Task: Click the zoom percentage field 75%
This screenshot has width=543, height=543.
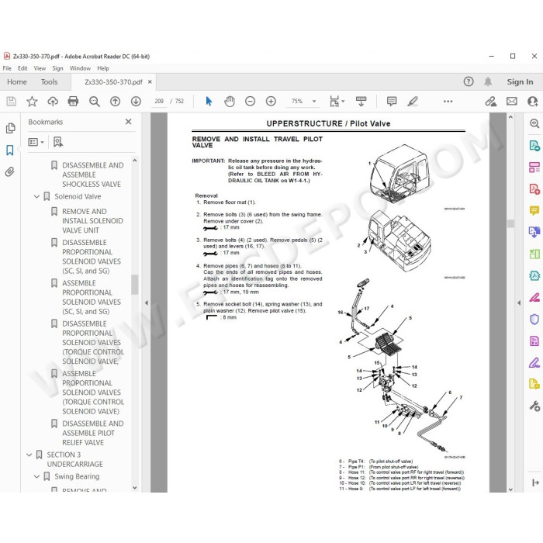Action: coord(297,101)
